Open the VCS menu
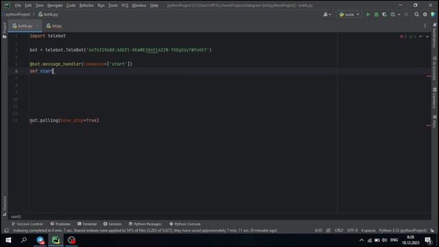Screen dimensions: 439x247 click(125, 5)
